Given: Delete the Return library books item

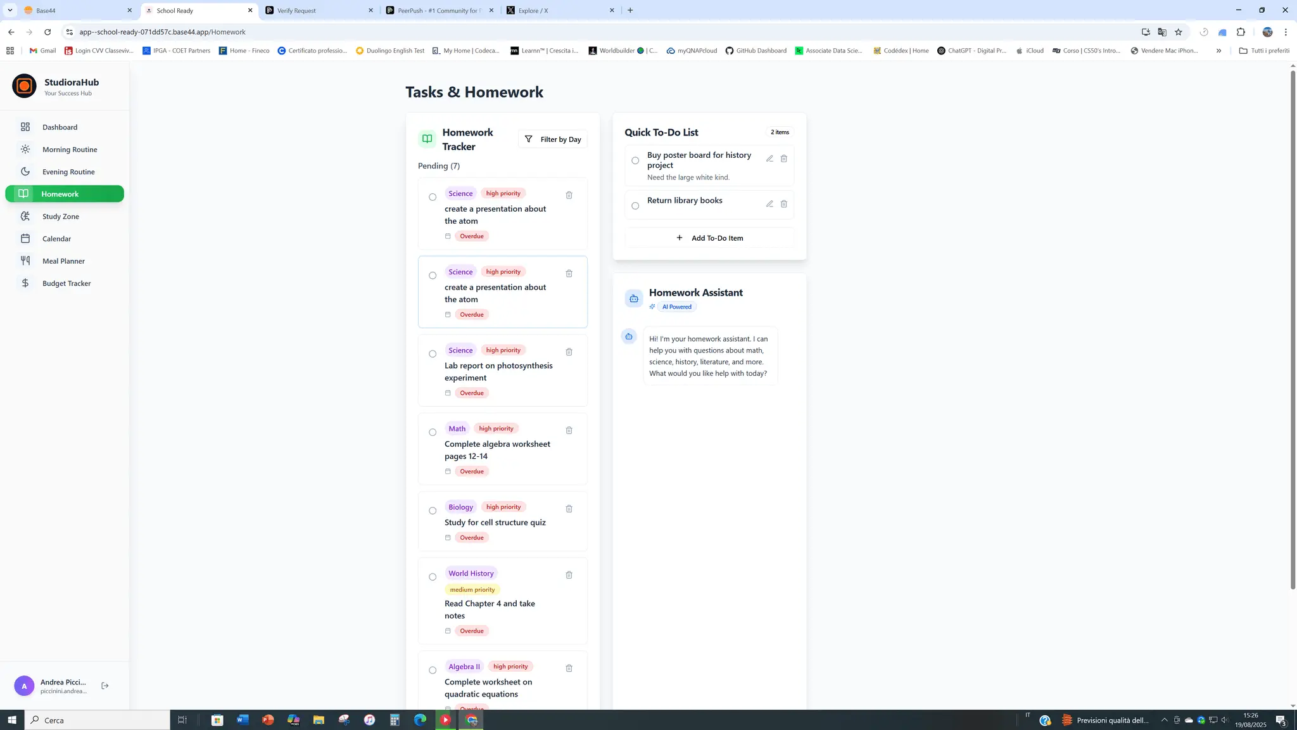Looking at the screenshot, I should click(x=783, y=204).
